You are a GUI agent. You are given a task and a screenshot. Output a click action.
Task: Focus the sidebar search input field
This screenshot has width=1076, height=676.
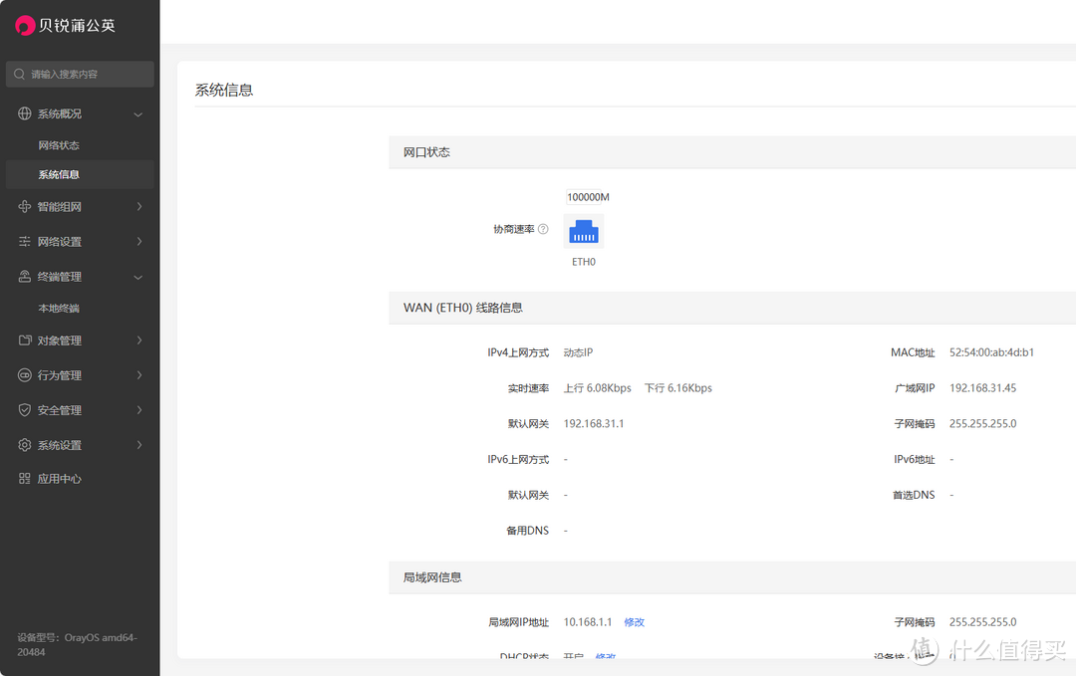[x=85, y=75]
